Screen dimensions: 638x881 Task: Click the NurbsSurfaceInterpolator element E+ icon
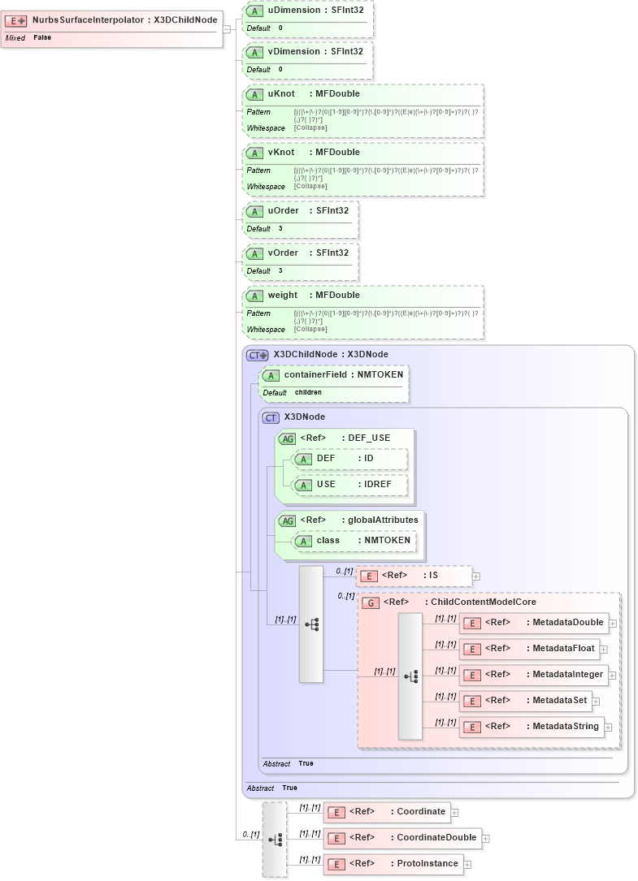point(15,21)
